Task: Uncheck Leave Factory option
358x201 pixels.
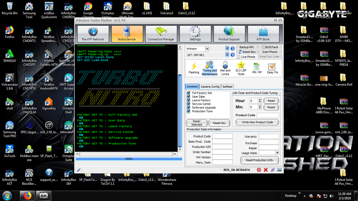Action: (x=189, y=100)
